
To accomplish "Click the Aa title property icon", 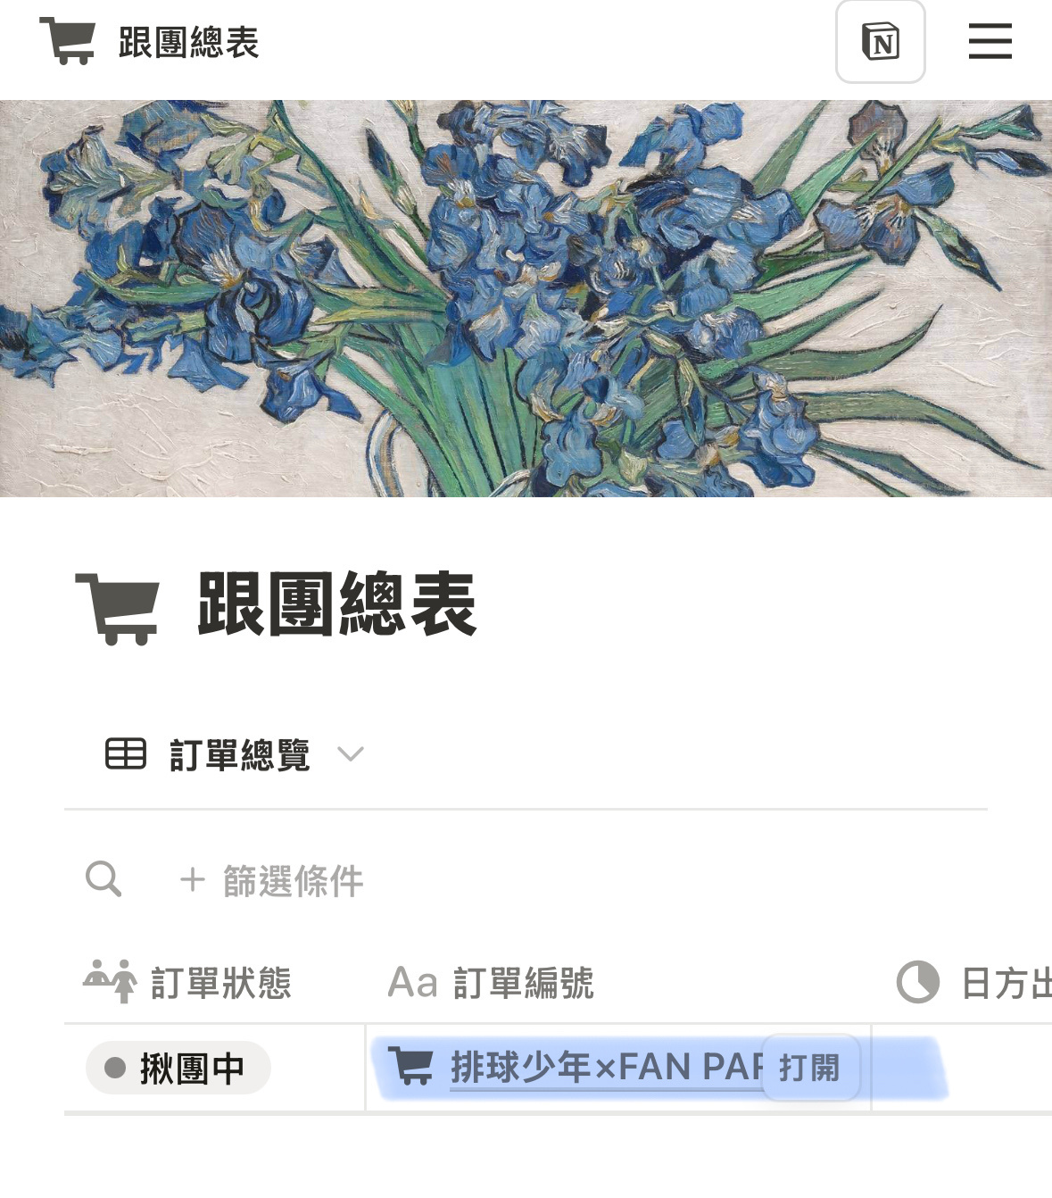I will [x=412, y=983].
